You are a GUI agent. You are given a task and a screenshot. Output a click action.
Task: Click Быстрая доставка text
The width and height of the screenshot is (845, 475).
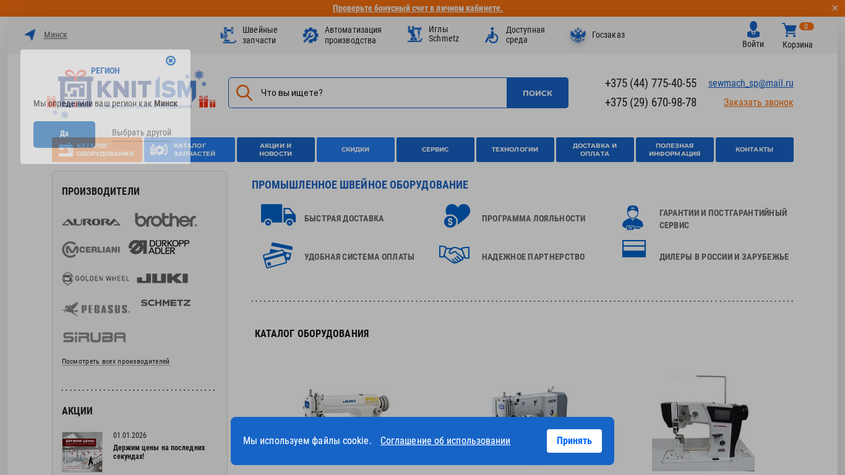[344, 218]
